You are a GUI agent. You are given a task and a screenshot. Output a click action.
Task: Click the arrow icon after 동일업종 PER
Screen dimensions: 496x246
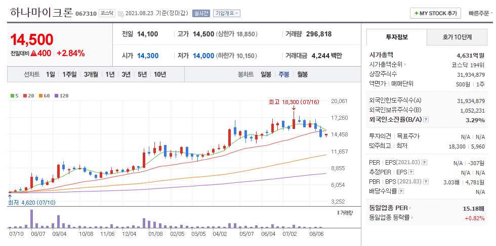pos(410,208)
